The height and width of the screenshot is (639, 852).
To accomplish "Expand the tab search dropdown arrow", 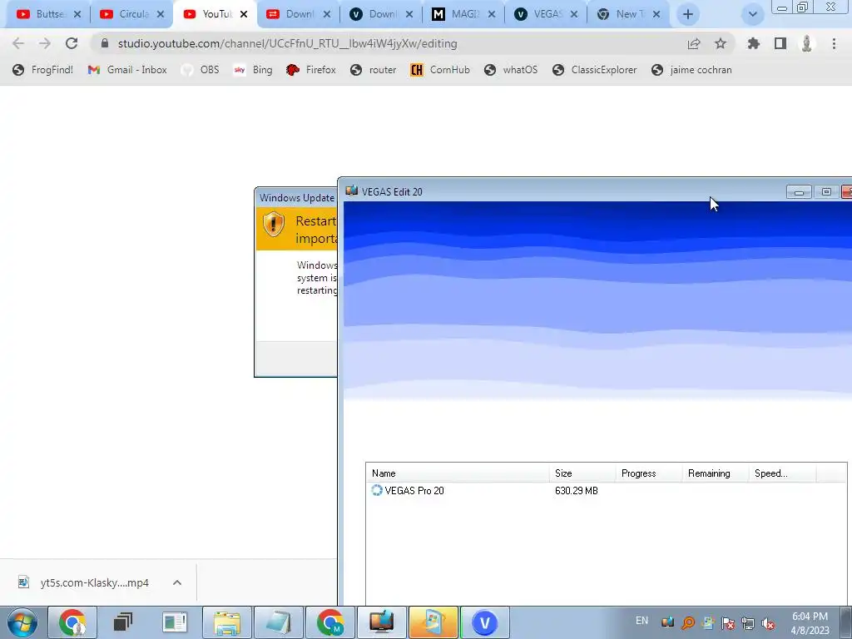I will (x=752, y=14).
